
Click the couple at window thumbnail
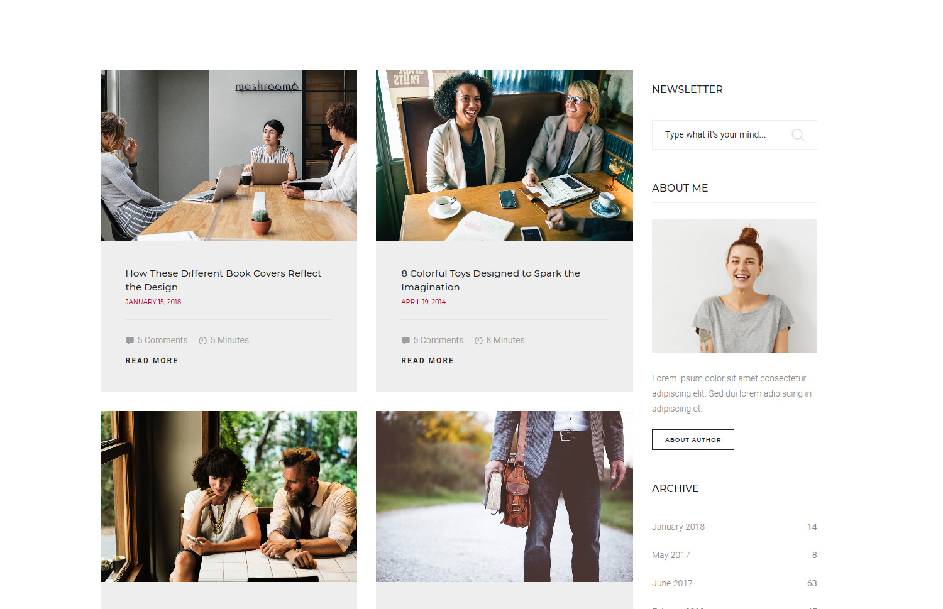(229, 497)
